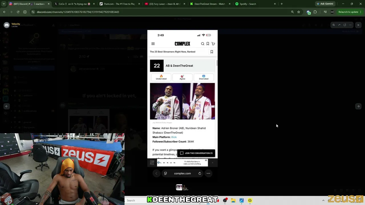Open image in browser from viewer
The height and width of the screenshot is (205, 365).
(345, 25)
